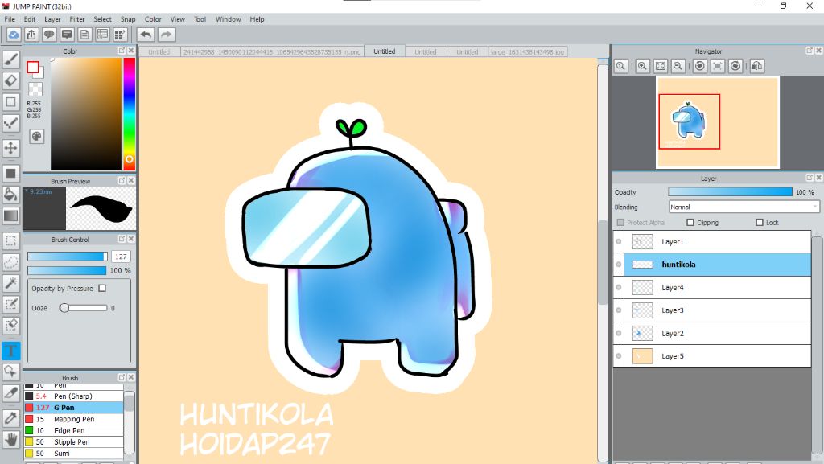This screenshot has width=824, height=464.
Task: Open the Blending mode Normal dropdown
Action: point(744,207)
